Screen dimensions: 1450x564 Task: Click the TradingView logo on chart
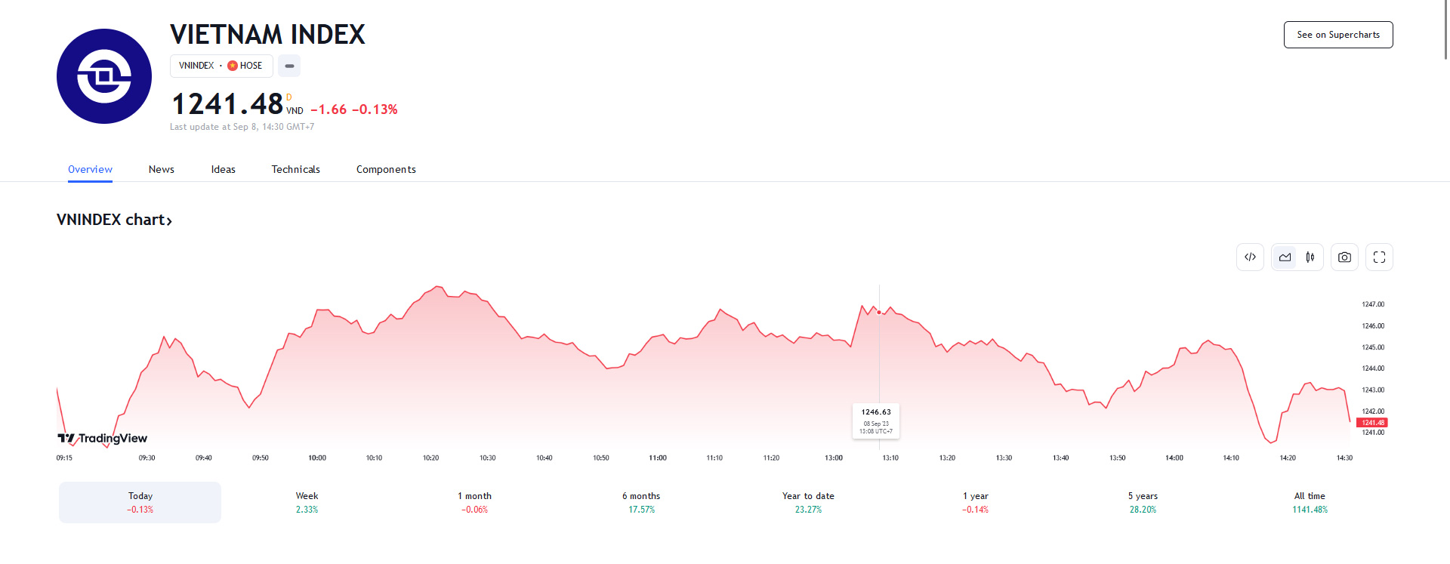tap(103, 439)
